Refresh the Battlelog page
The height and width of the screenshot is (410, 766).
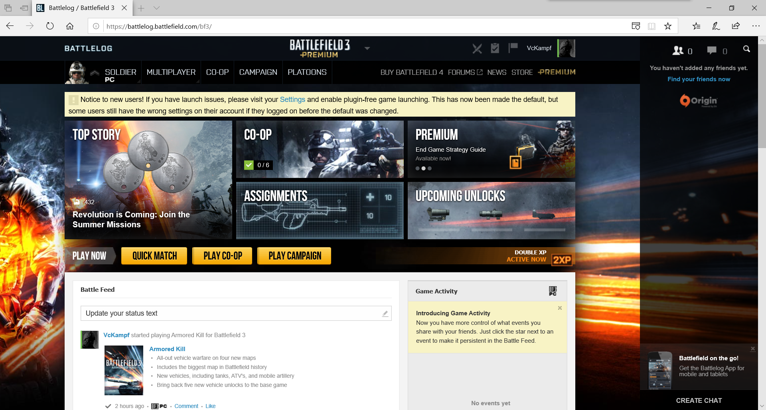[x=50, y=26]
